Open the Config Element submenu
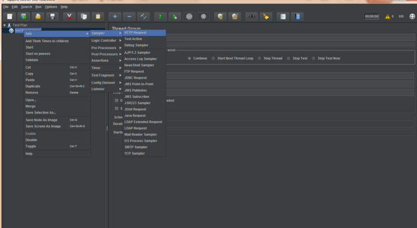Screen dimensions: 417x228 coord(106,83)
